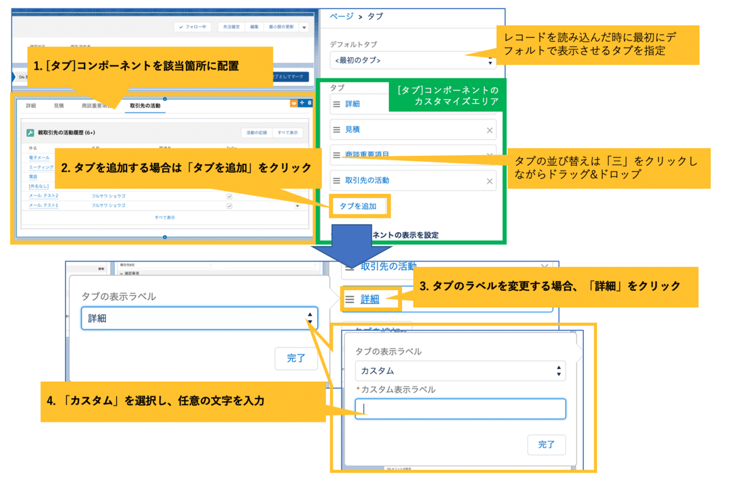This screenshot has height=482, width=729.
Task: Click the 完了 button below the 詳細 label dropdown
Action: click(296, 358)
